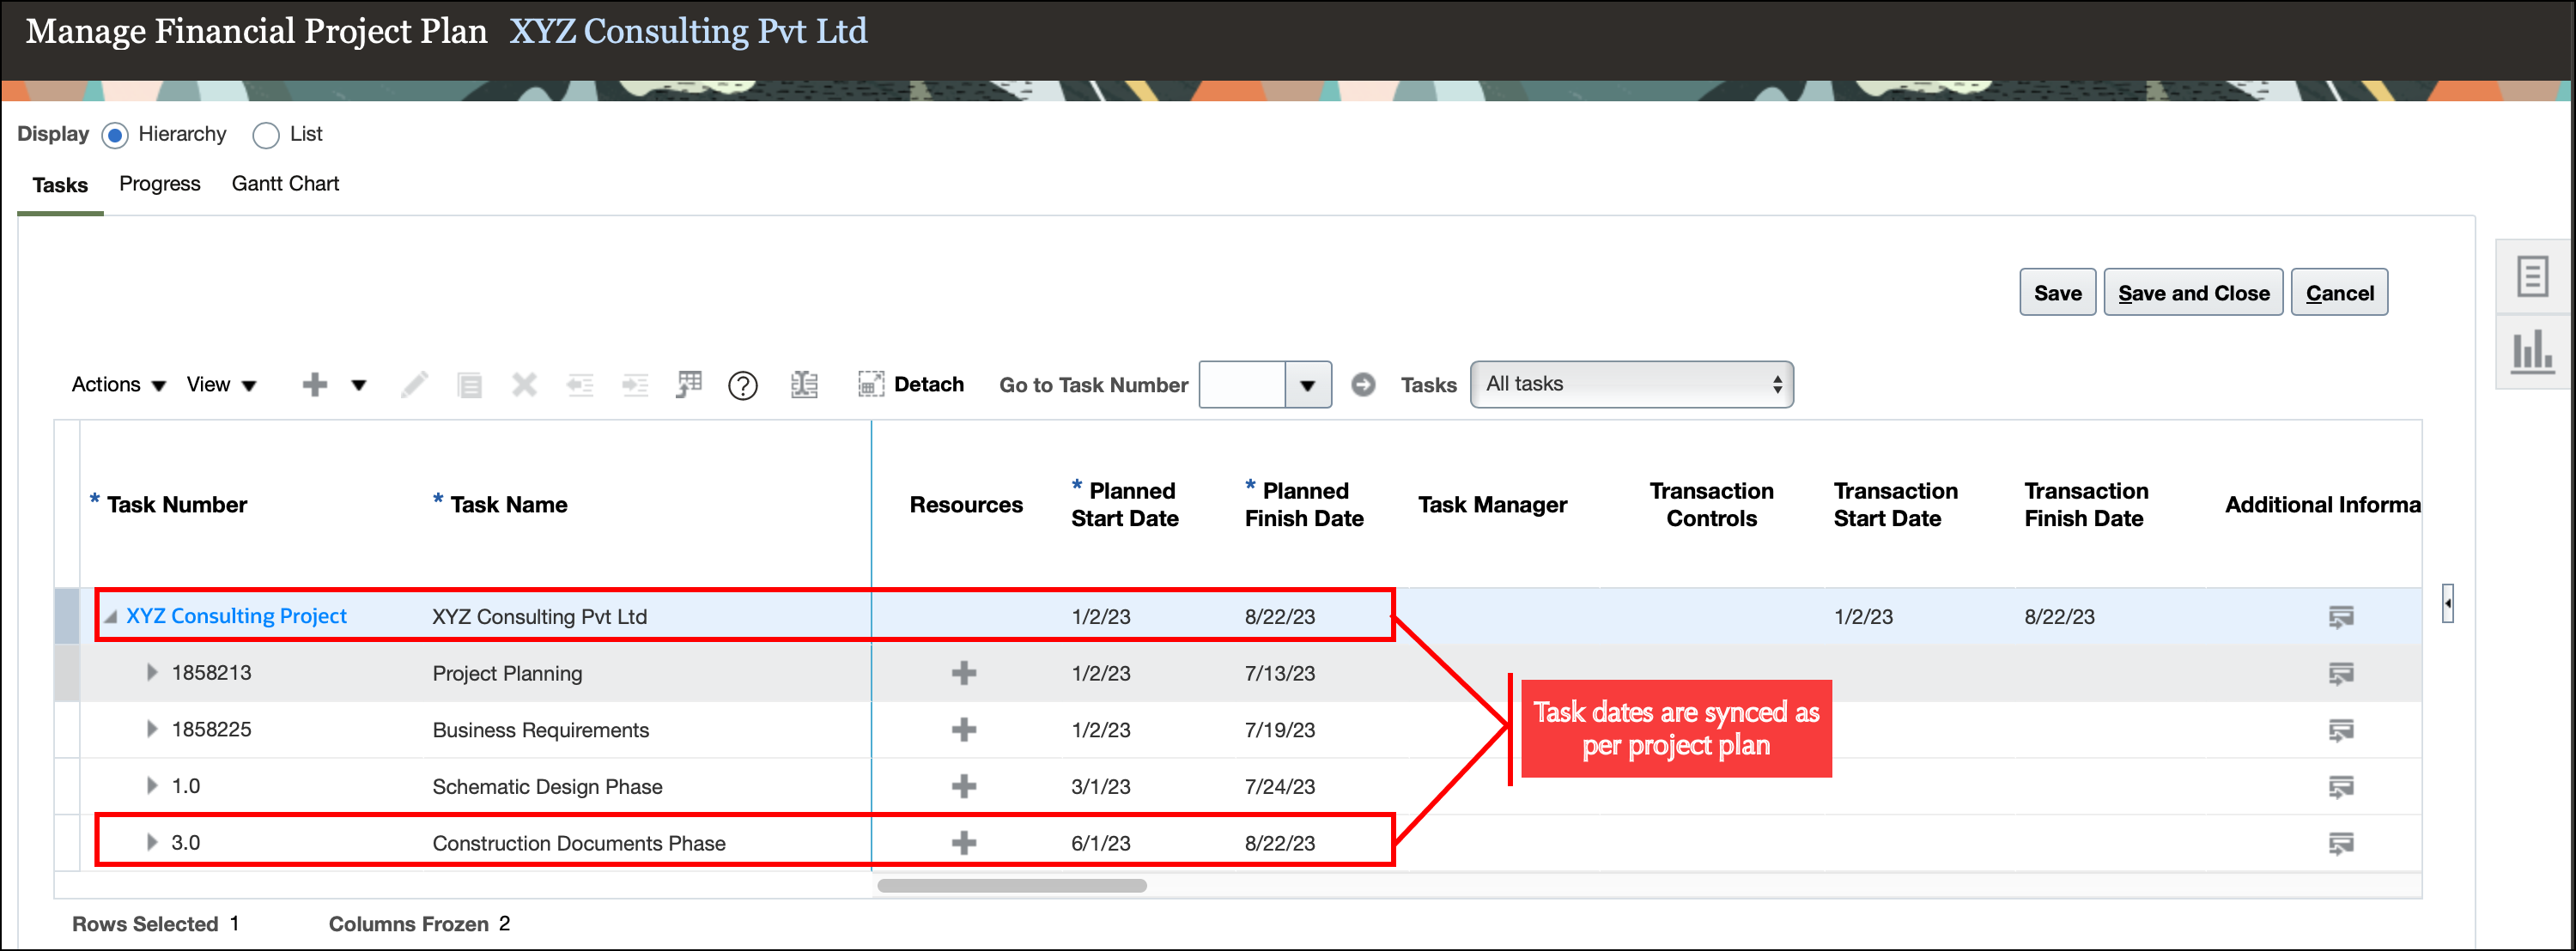The height and width of the screenshot is (951, 2576).
Task: Open the bar chart side panel icon
Action: [2531, 352]
